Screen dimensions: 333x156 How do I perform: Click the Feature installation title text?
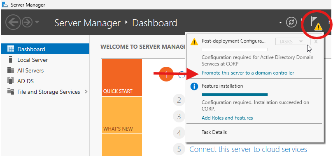[222, 86]
